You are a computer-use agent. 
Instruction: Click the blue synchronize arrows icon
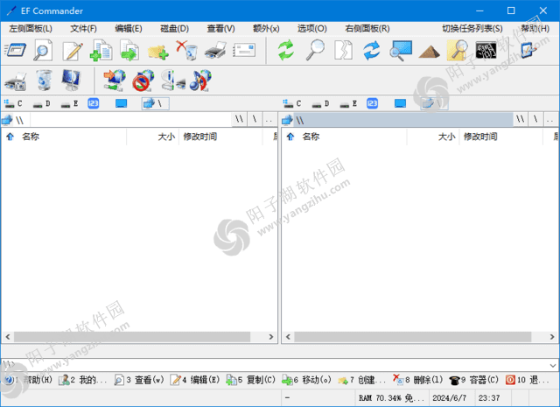(x=372, y=50)
